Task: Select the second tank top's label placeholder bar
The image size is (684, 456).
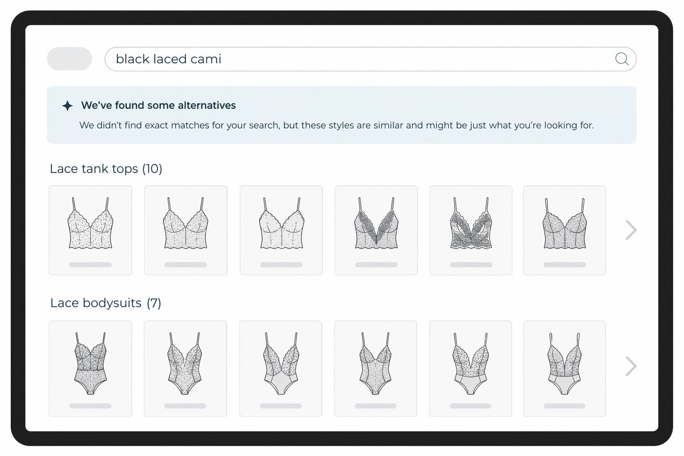Action: tap(185, 265)
